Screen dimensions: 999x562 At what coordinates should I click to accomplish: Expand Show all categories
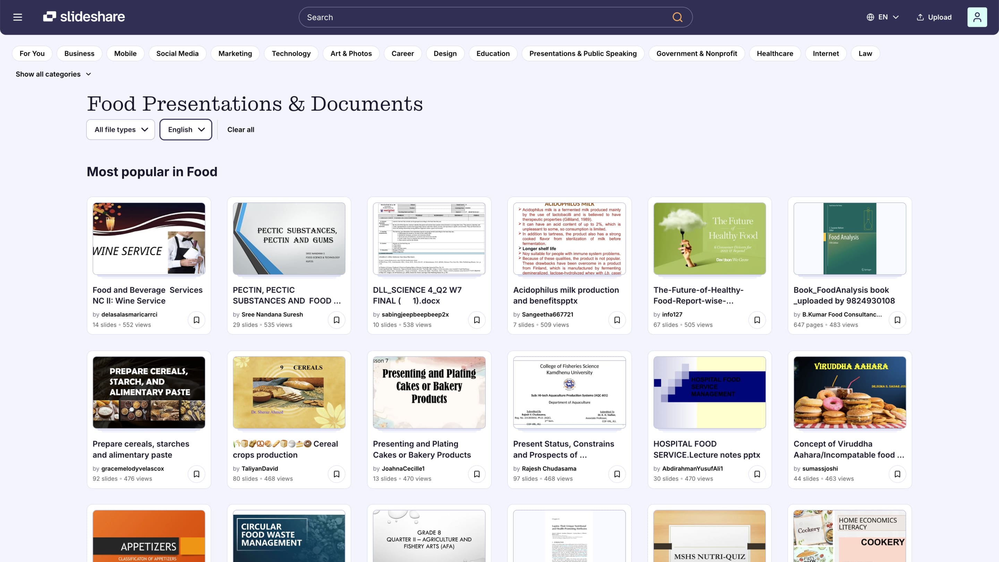coord(53,74)
